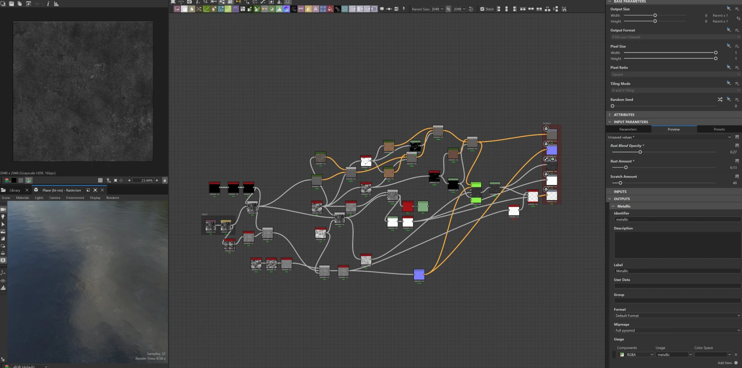Open the Library tab
The width and height of the screenshot is (742, 368).
[x=15, y=190]
